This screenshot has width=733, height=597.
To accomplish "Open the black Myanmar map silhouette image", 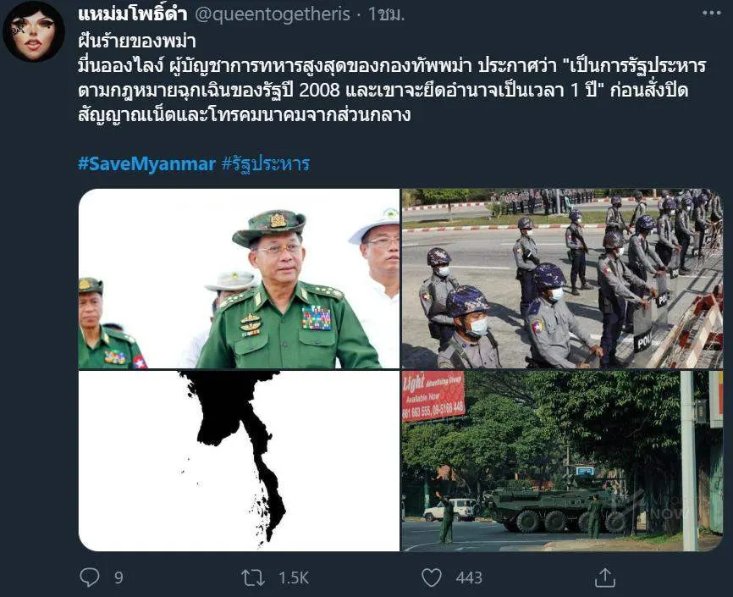I will point(239,461).
